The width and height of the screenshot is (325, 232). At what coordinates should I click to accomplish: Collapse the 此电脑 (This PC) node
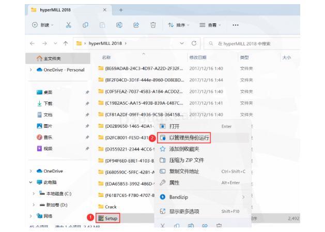pos(31,183)
